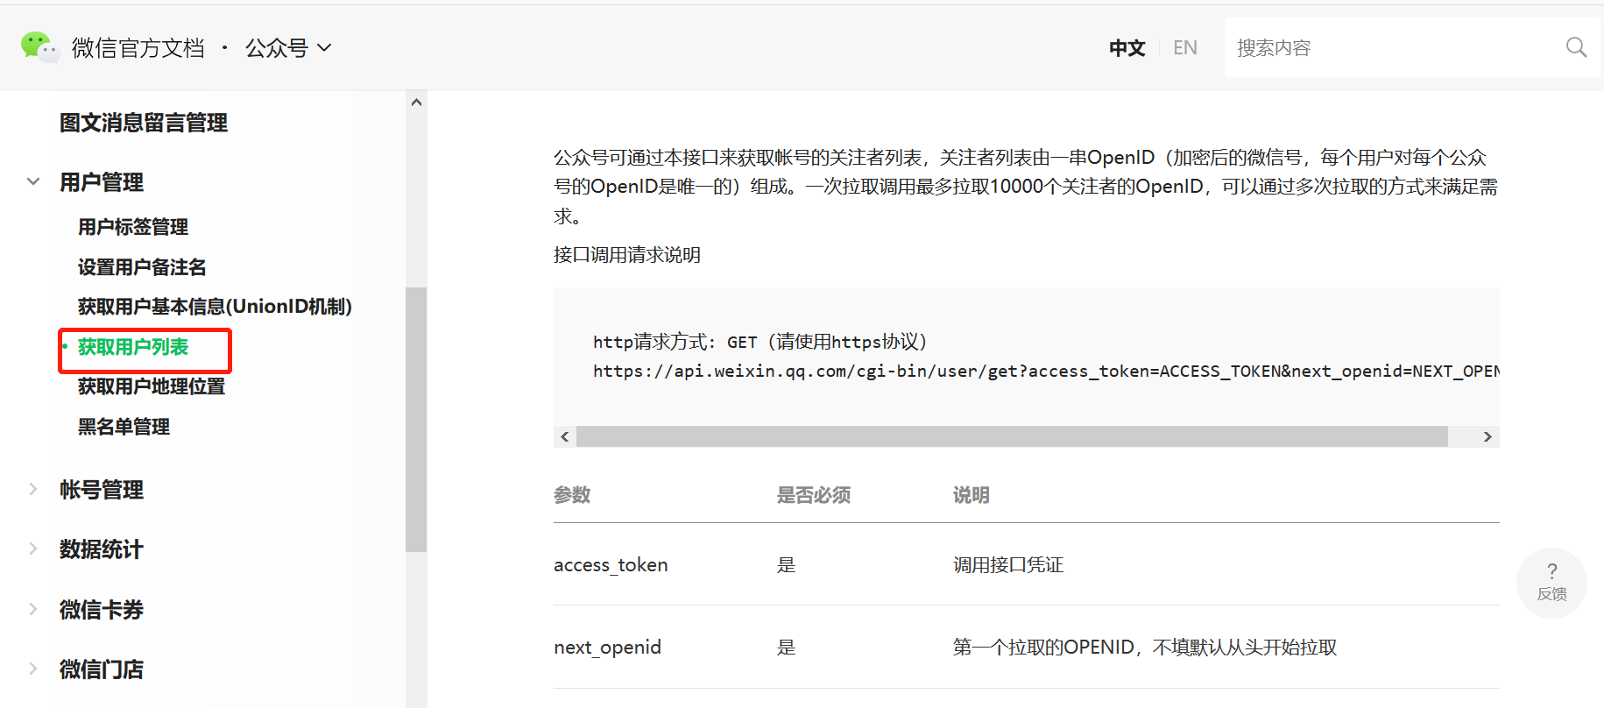This screenshot has height=708, width=1604.
Task: Click code block scroll left arrow
Action: (565, 436)
